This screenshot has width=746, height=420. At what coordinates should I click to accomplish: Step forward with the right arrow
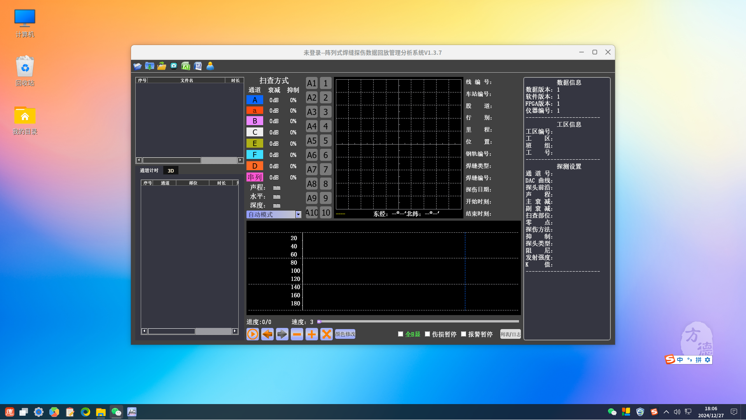[x=282, y=334]
